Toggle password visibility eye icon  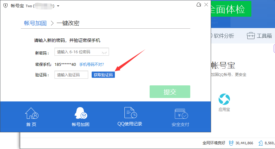(104, 52)
